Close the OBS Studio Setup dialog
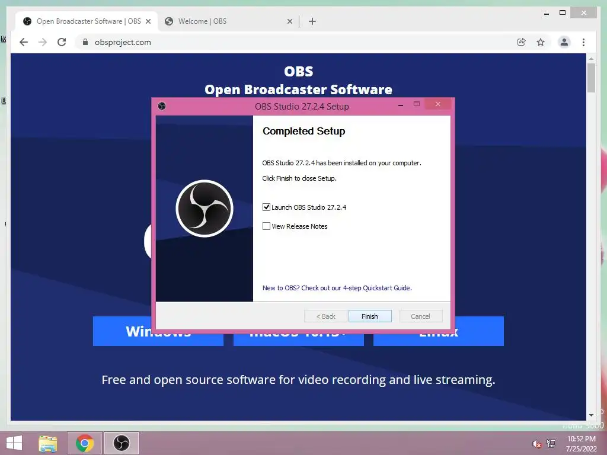This screenshot has width=607, height=455. point(438,104)
